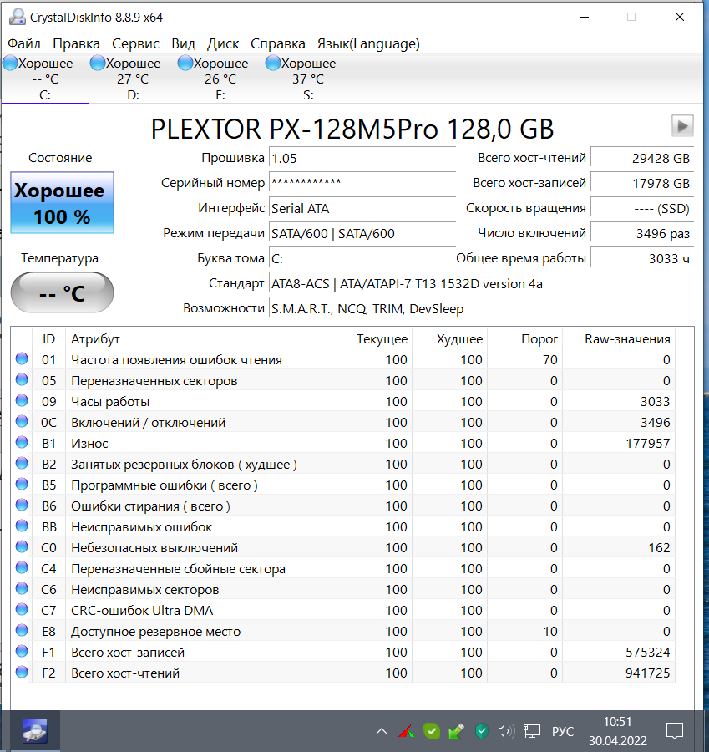The width and height of the screenshot is (709, 752).
Task: Click the status icon for attribute E8
Action: click(x=22, y=630)
